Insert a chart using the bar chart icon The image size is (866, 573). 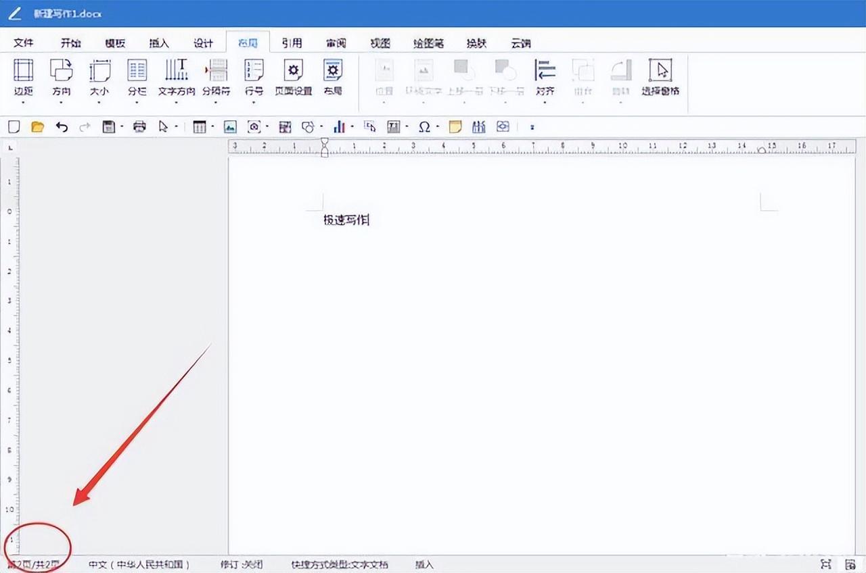(339, 126)
